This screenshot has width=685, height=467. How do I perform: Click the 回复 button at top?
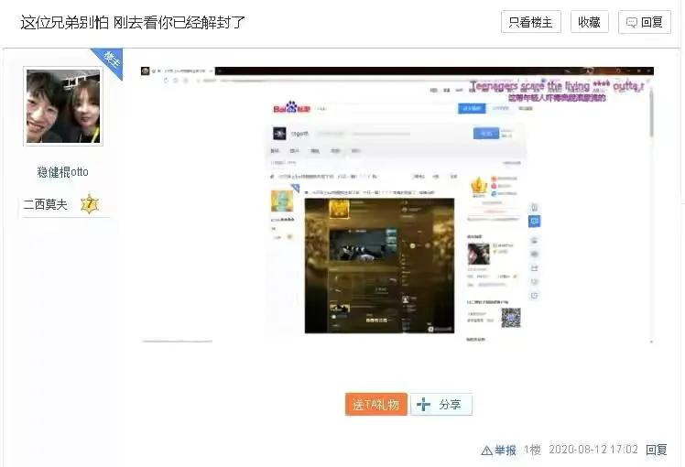[645, 22]
